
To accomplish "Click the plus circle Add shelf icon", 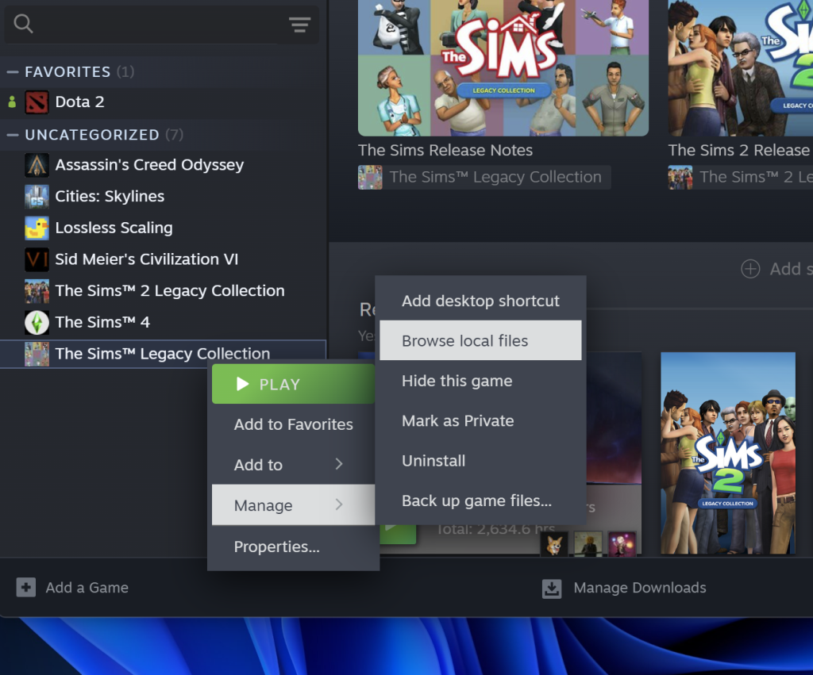I will tap(750, 269).
